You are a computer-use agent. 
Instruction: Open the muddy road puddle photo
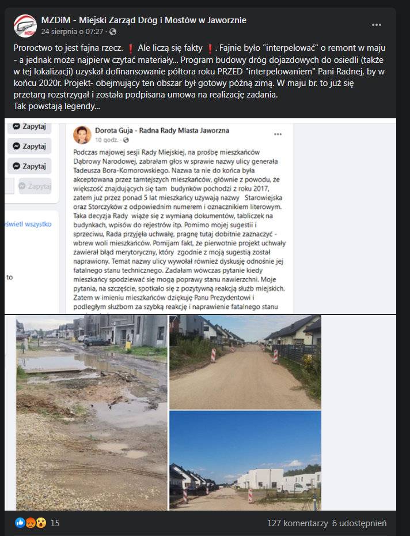[x=92, y=413]
